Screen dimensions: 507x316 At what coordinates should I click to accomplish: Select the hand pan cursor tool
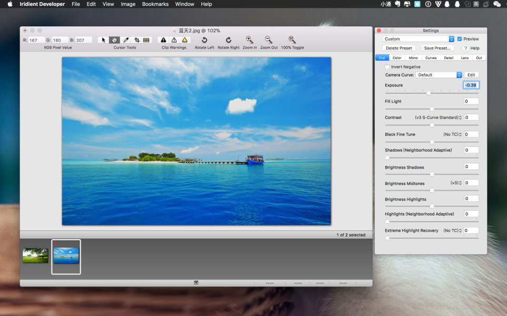click(114, 40)
